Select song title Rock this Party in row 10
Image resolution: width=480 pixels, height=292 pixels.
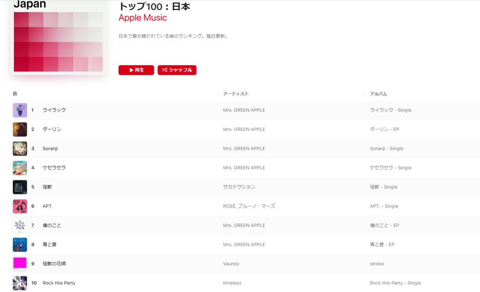click(59, 283)
